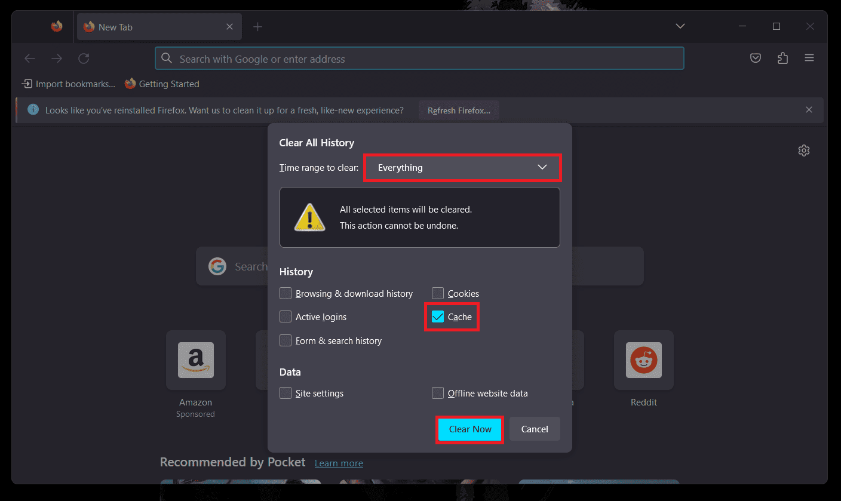Image resolution: width=841 pixels, height=501 pixels.
Task: Click Import bookmarks in bookmarks toolbar
Action: pyautogui.click(x=69, y=84)
